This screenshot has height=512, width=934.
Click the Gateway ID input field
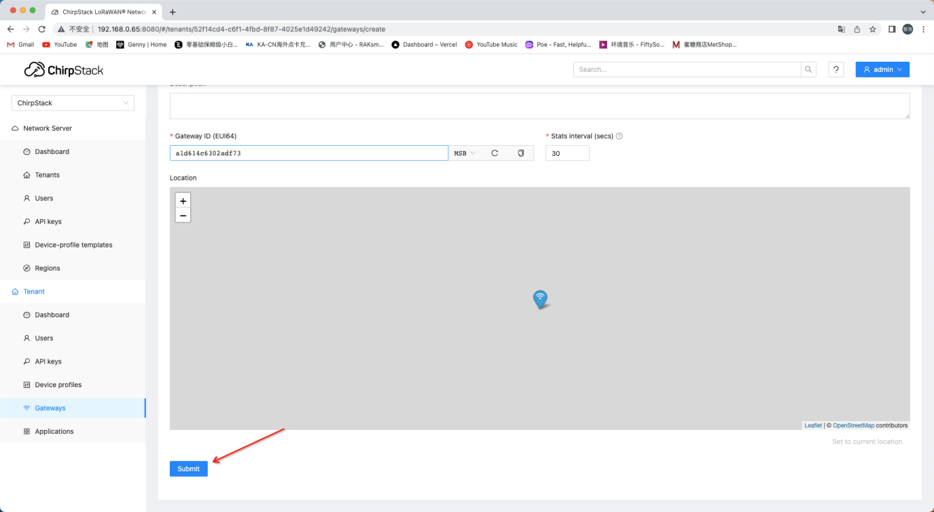[308, 153]
